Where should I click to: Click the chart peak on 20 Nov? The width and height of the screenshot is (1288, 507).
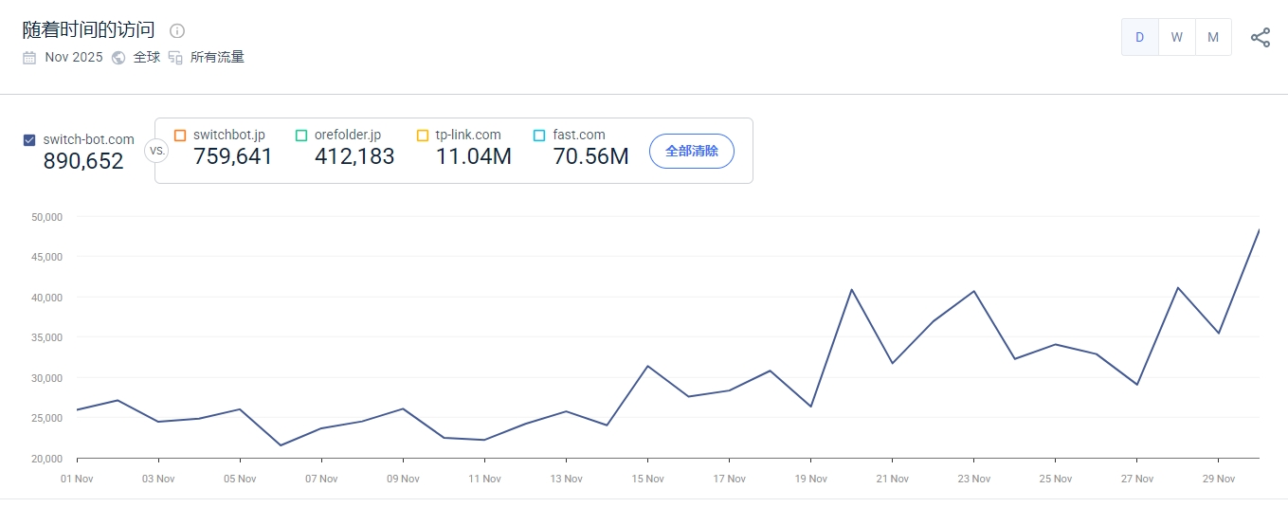click(851, 289)
